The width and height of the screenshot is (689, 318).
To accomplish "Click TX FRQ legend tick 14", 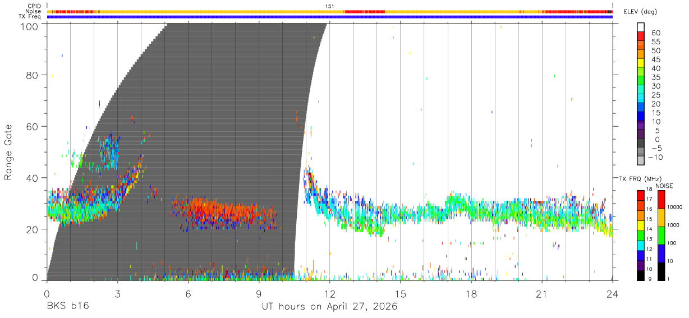I will (x=649, y=229).
